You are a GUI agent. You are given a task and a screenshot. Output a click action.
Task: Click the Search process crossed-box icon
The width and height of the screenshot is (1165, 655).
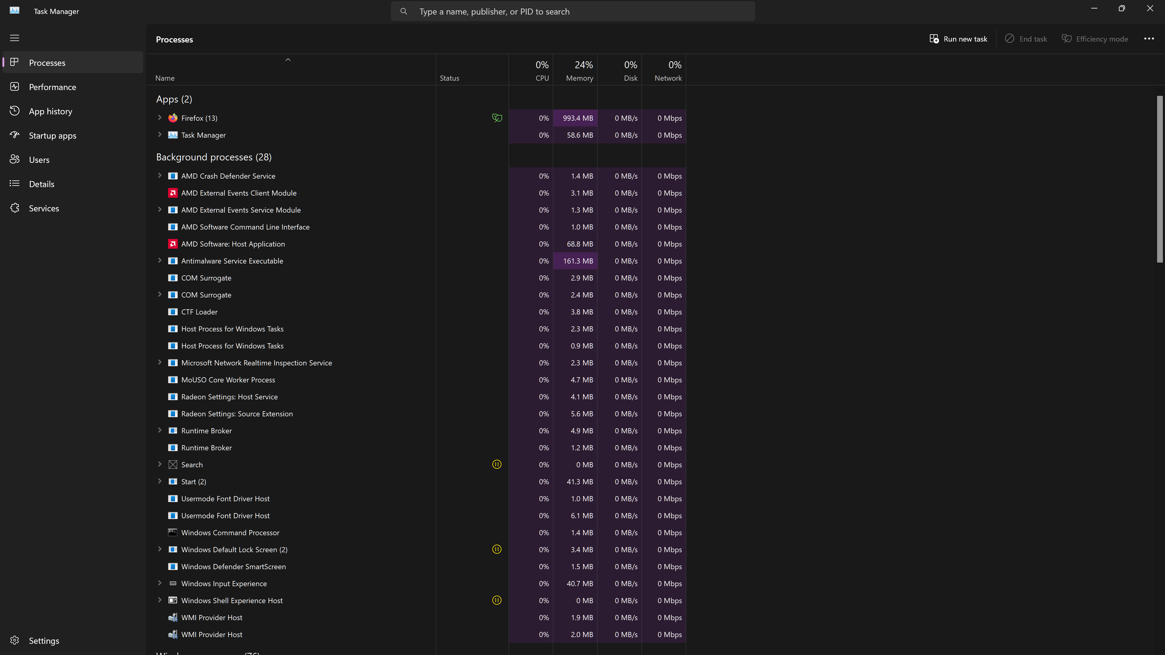tap(173, 465)
